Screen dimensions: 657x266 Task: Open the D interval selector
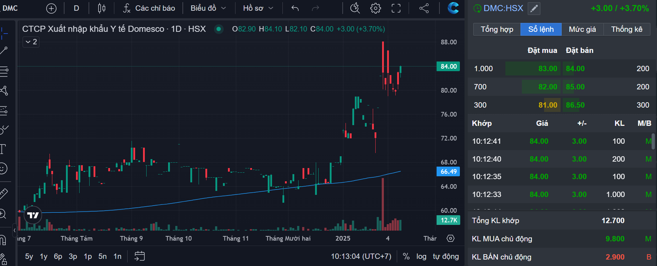click(76, 8)
